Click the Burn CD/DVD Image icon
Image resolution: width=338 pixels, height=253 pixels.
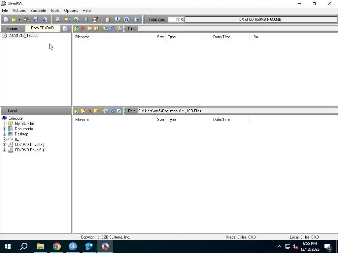(x=95, y=19)
